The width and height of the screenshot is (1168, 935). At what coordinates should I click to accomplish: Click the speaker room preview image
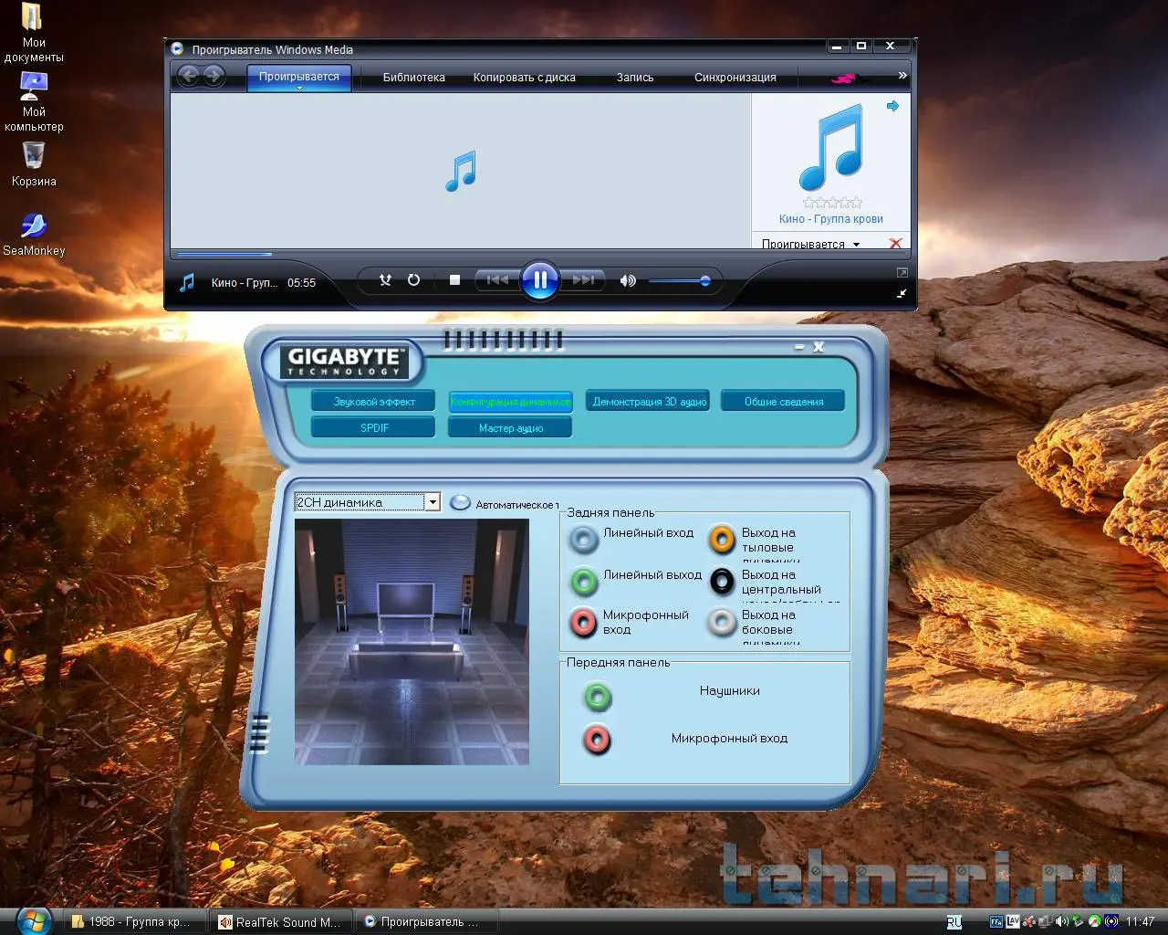pyautogui.click(x=412, y=642)
